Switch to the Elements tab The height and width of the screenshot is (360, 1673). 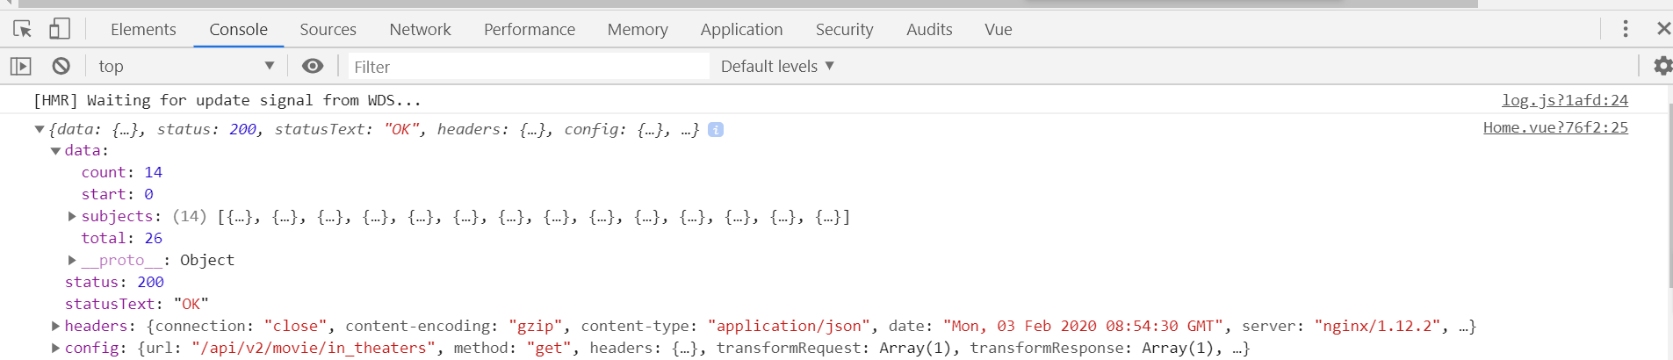click(x=143, y=29)
